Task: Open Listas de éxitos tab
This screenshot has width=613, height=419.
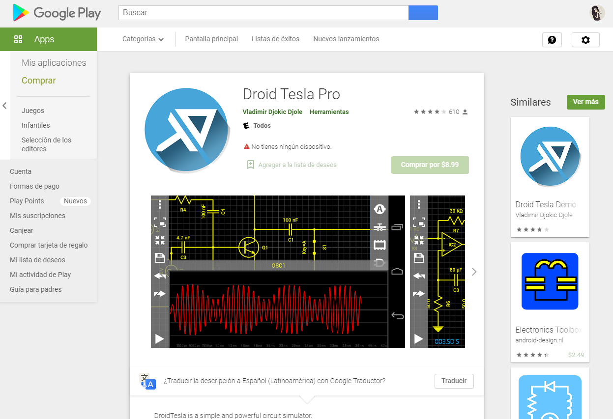Action: point(275,39)
